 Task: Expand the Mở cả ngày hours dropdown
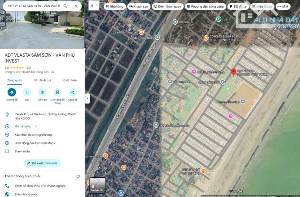(x=33, y=126)
